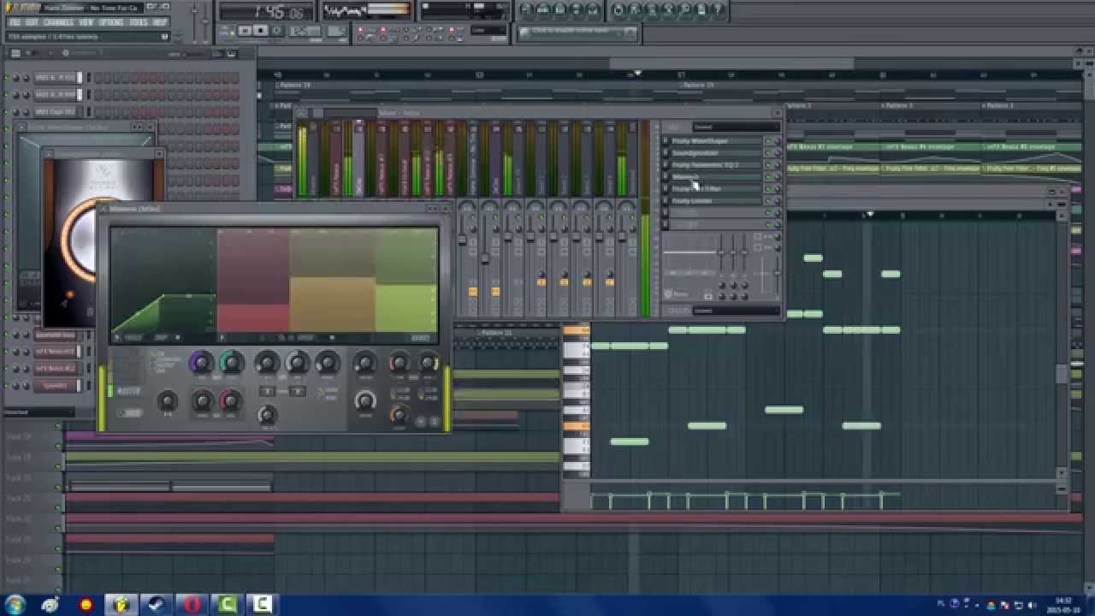Open the Fruity Limiter plugin from its mixer slot

pos(717,201)
